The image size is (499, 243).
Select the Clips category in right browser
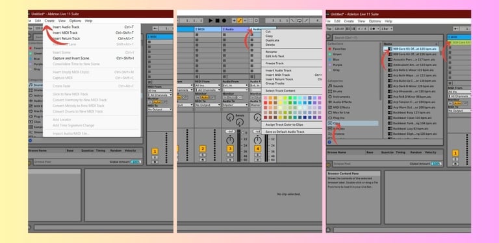tap(353, 123)
